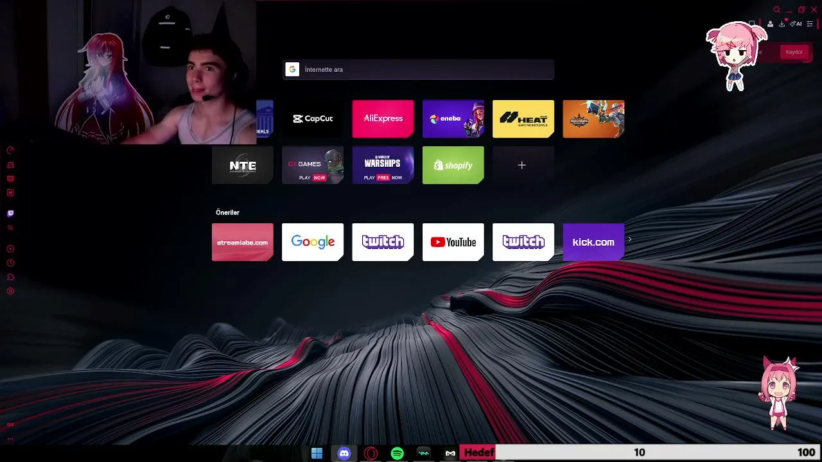
Task: Open the GX Games speed dial tile
Action: tap(313, 165)
